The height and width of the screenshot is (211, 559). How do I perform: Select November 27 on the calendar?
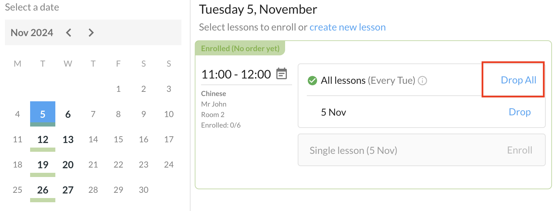[68, 190]
